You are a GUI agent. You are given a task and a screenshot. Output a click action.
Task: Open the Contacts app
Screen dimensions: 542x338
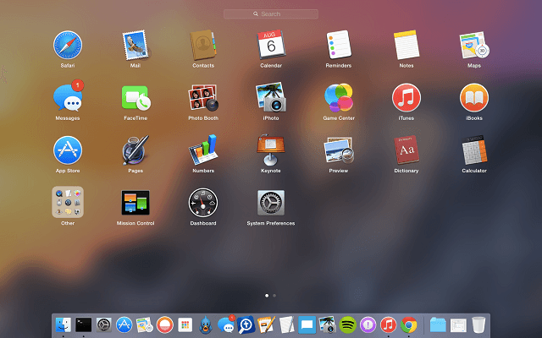pos(203,45)
